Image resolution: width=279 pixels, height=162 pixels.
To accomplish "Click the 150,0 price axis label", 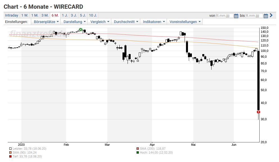I will 264,28.
